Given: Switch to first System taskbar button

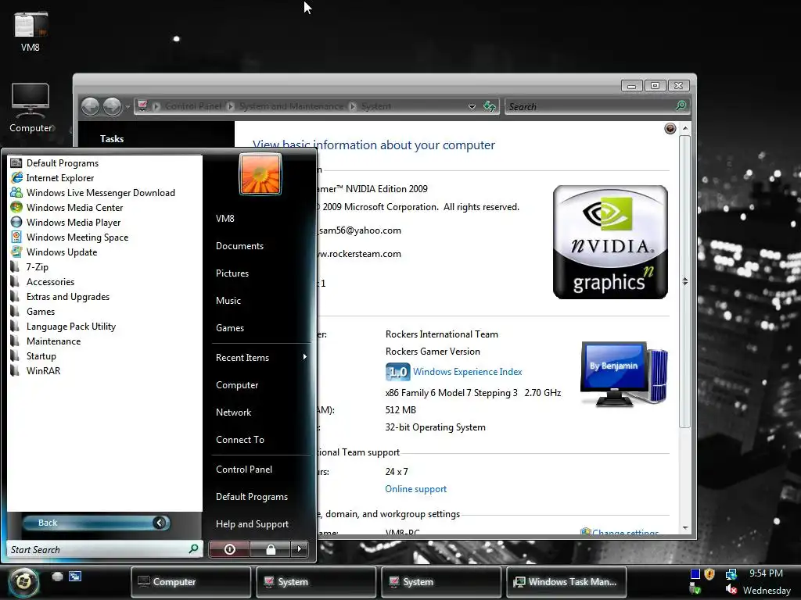Looking at the screenshot, I should [316, 581].
